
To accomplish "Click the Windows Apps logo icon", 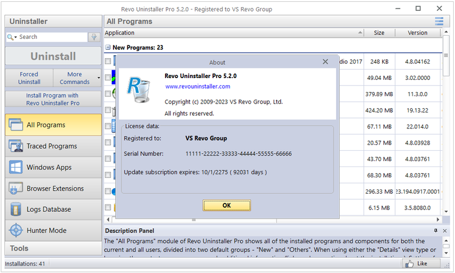I will pos(16,167).
